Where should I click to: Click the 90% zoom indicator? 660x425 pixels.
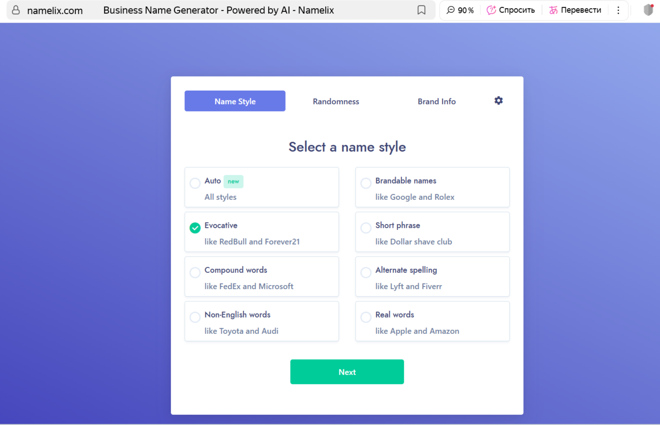[460, 10]
